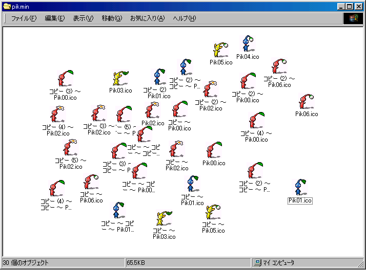Click the 30 個のオブジェクト status text

(26, 263)
